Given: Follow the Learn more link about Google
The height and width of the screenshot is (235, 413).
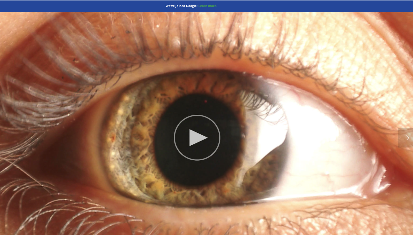Looking at the screenshot, I should pyautogui.click(x=208, y=6).
